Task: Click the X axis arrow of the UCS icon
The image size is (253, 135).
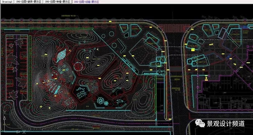Action: 18,132
